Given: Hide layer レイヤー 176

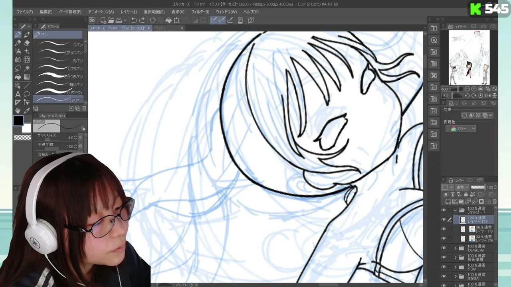Looking at the screenshot, I should (444, 220).
